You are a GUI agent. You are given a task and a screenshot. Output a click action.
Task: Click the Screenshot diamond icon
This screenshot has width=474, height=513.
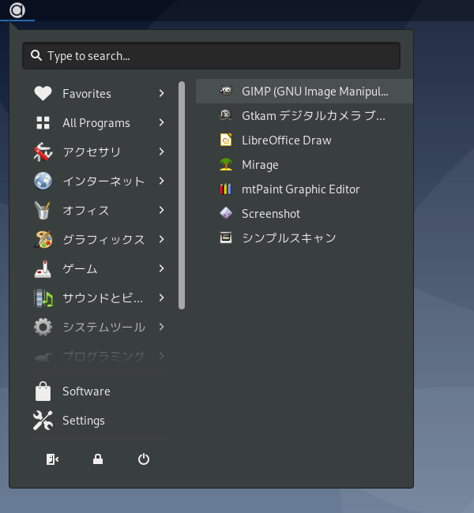(x=226, y=213)
